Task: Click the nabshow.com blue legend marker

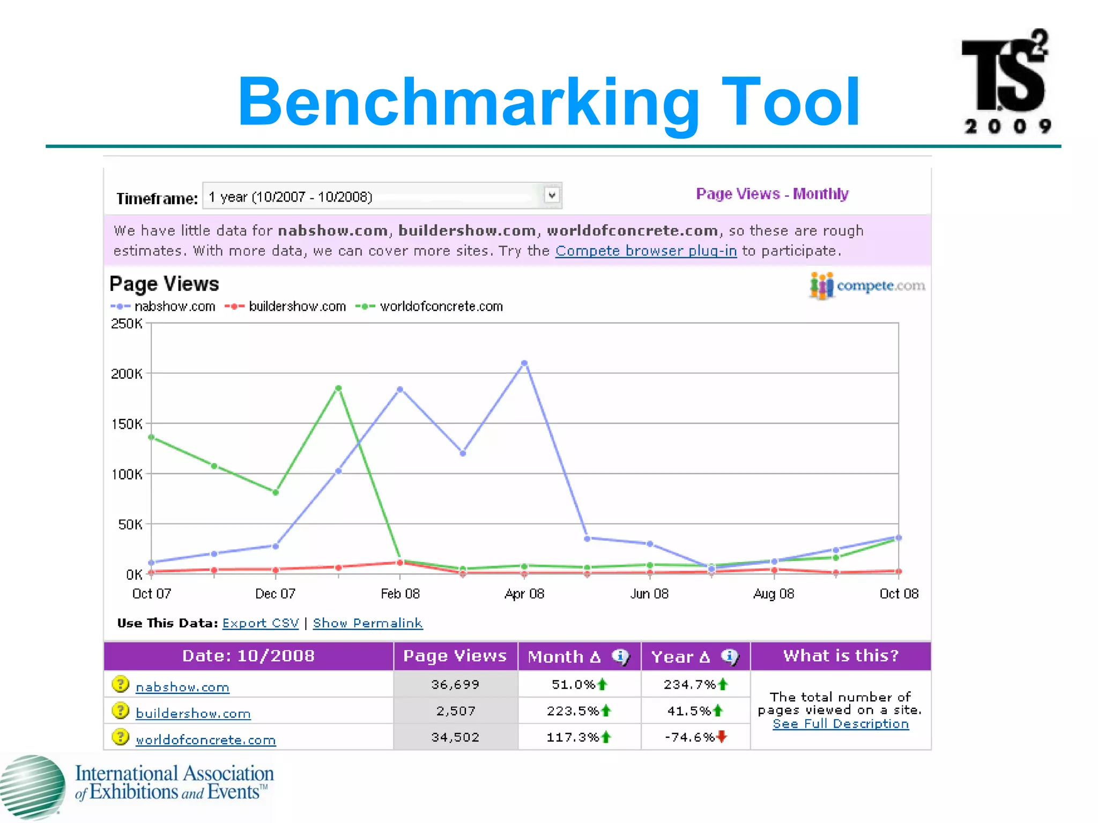Action: point(120,306)
